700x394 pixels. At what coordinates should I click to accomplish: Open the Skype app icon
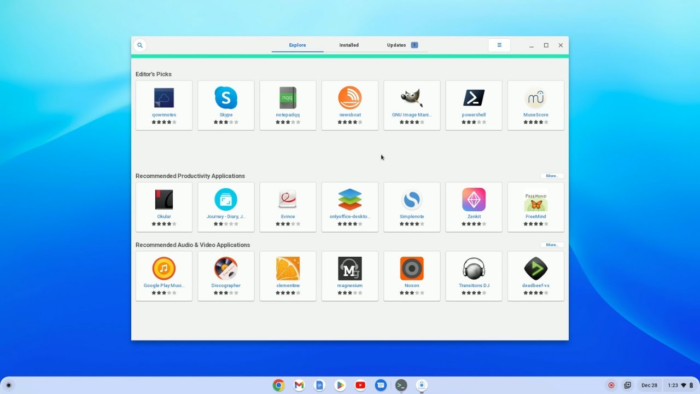[x=226, y=98]
